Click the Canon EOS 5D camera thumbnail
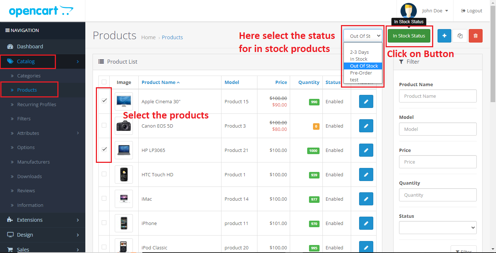The image size is (496, 253). coord(124,126)
